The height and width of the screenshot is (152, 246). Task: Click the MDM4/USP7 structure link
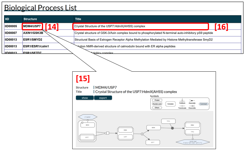(32, 26)
